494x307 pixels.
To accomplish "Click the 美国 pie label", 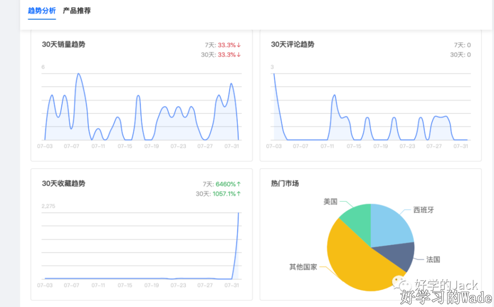I will pos(330,201).
